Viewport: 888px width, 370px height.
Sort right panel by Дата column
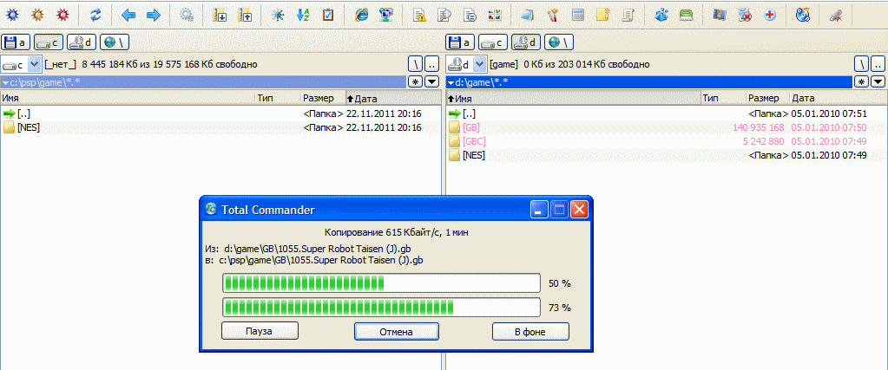point(839,98)
